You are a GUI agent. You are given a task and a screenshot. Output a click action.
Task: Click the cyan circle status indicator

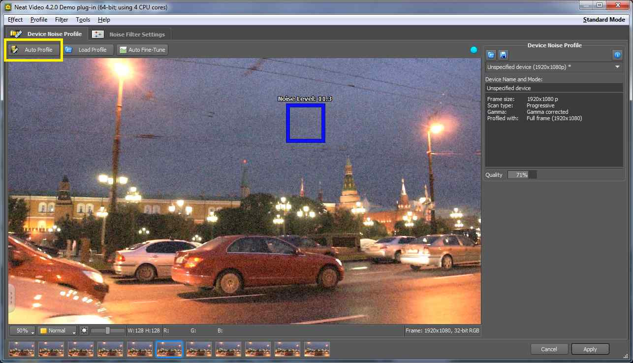coord(474,50)
